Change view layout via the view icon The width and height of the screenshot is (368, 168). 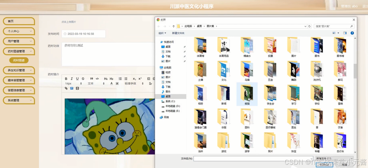tap(334, 33)
